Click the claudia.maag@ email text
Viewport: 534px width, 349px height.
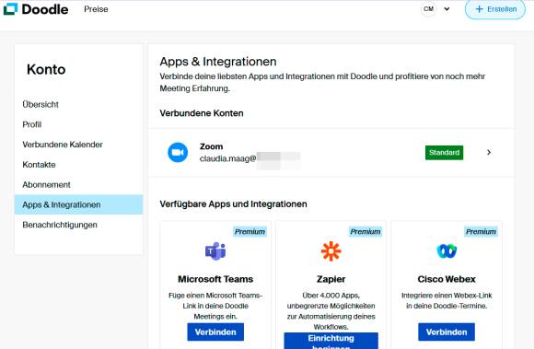[x=227, y=158]
